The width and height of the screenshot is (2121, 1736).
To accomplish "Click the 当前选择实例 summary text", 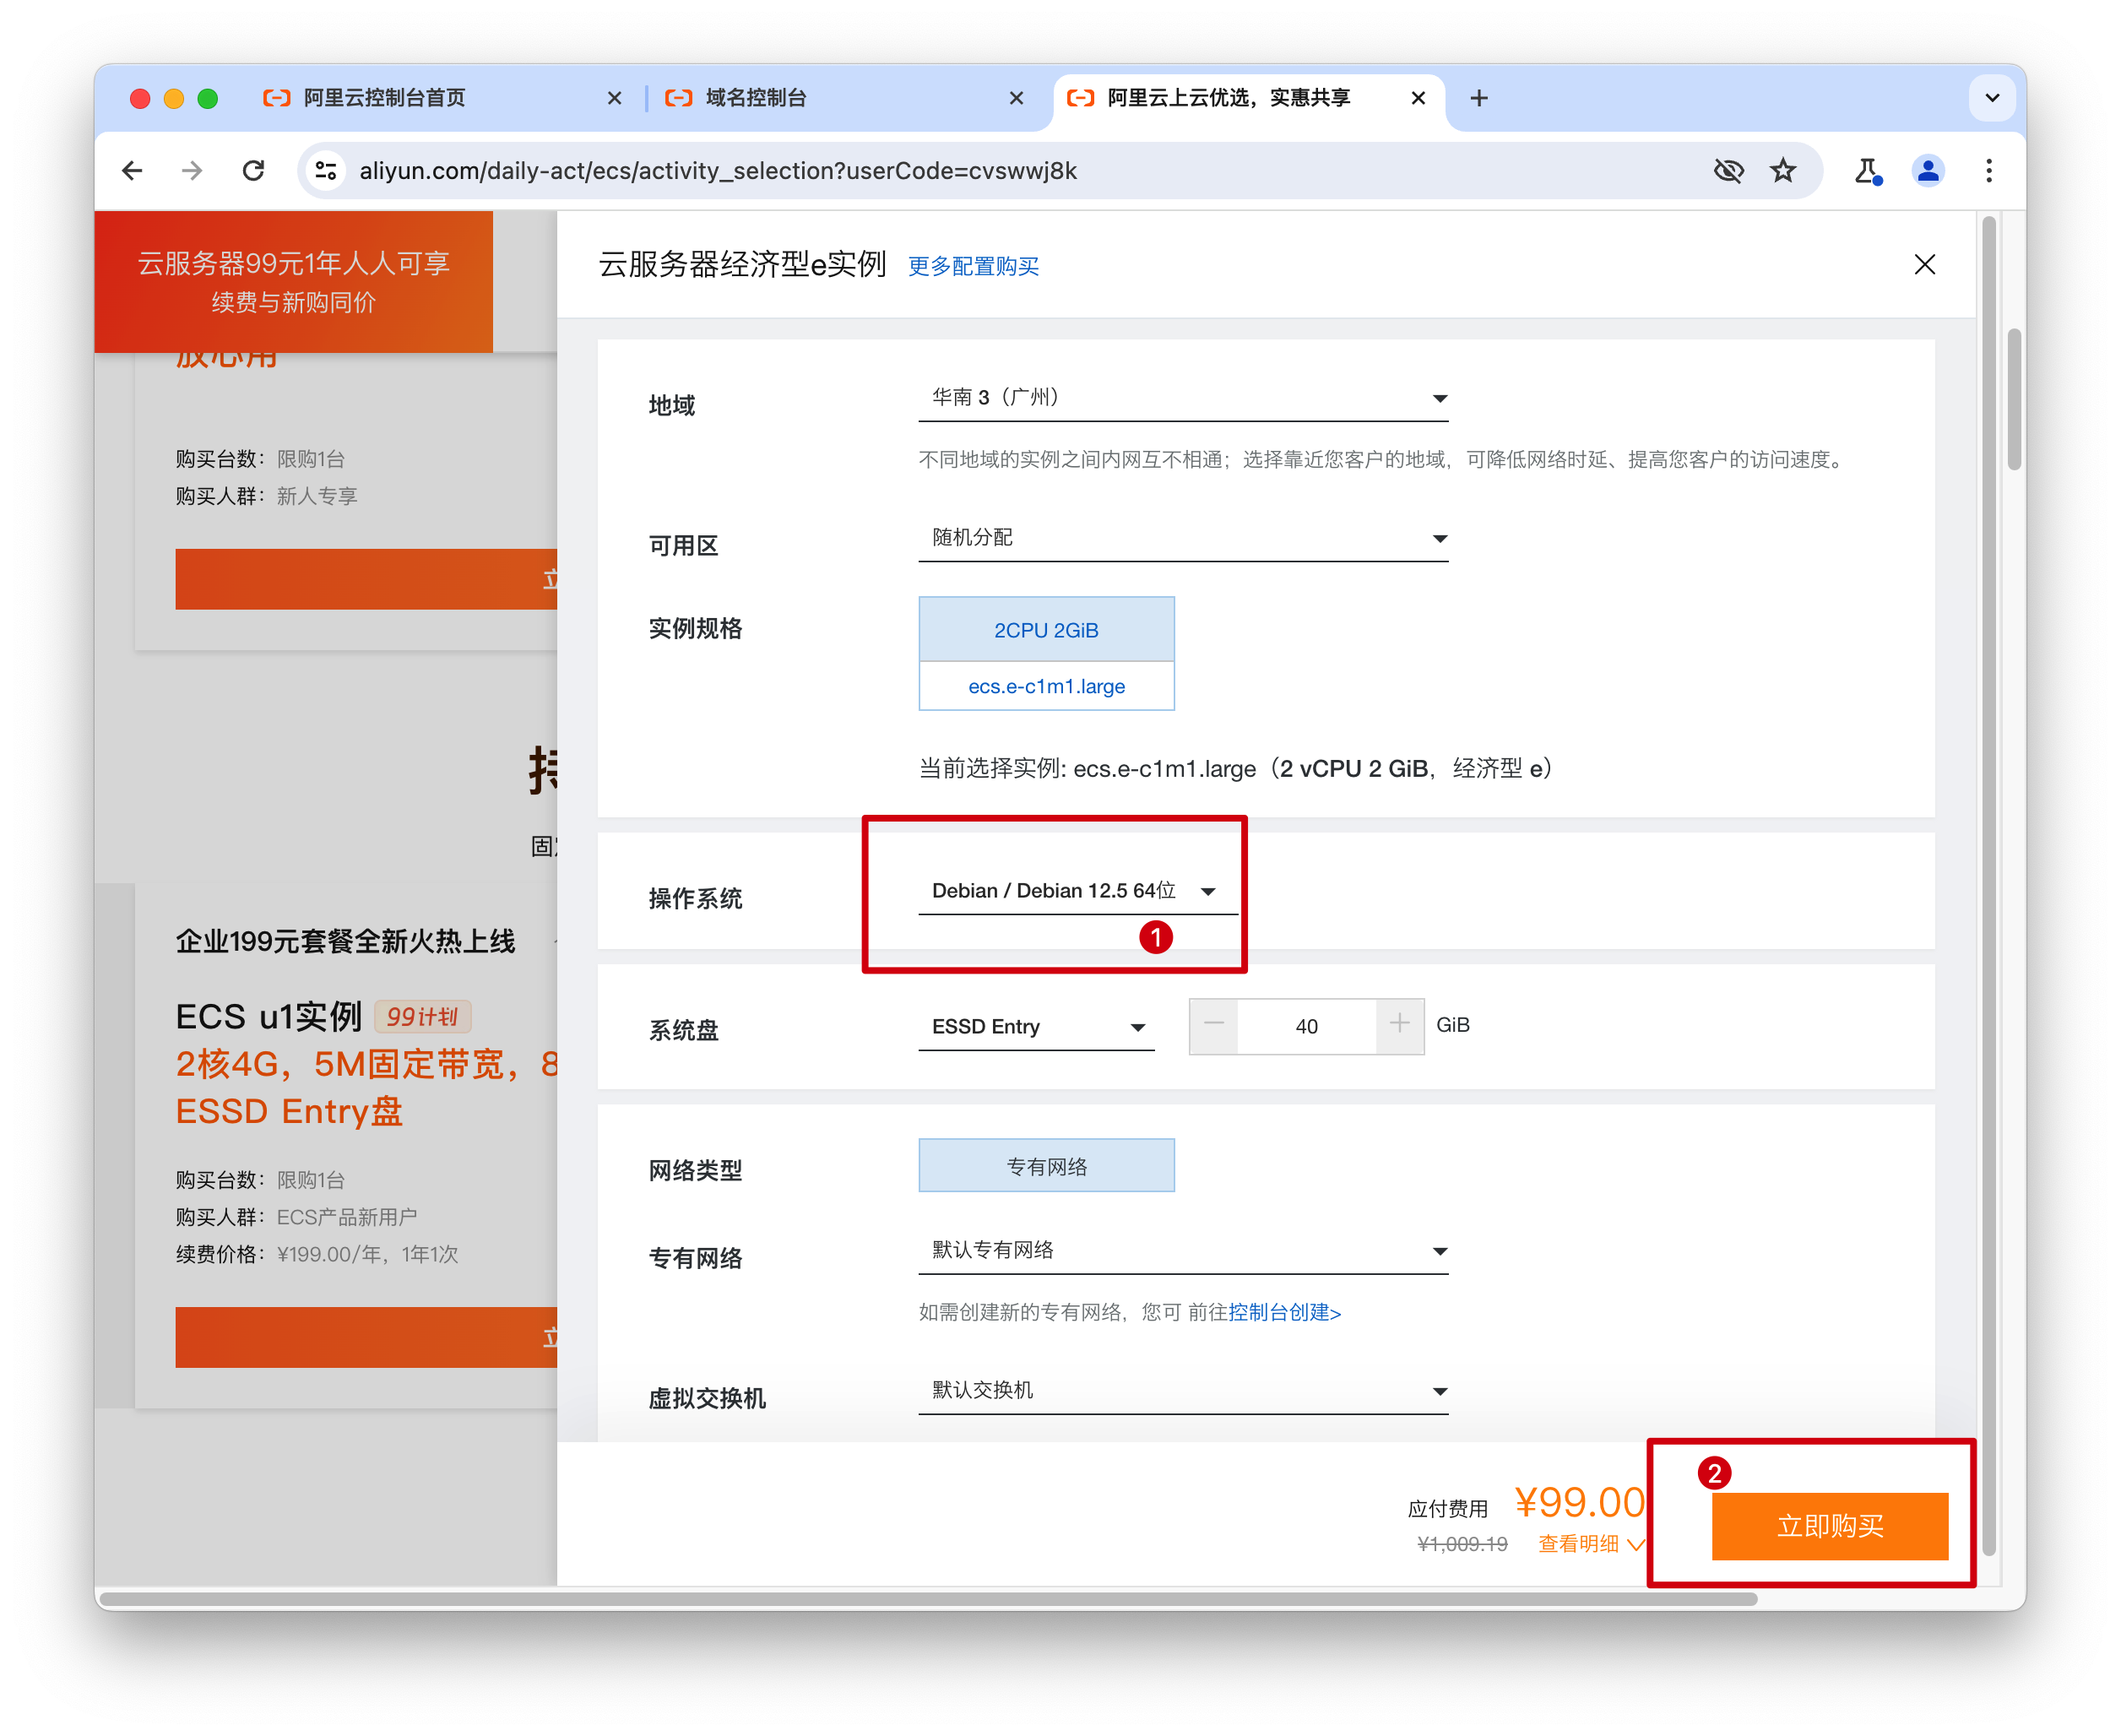I will (x=1235, y=768).
